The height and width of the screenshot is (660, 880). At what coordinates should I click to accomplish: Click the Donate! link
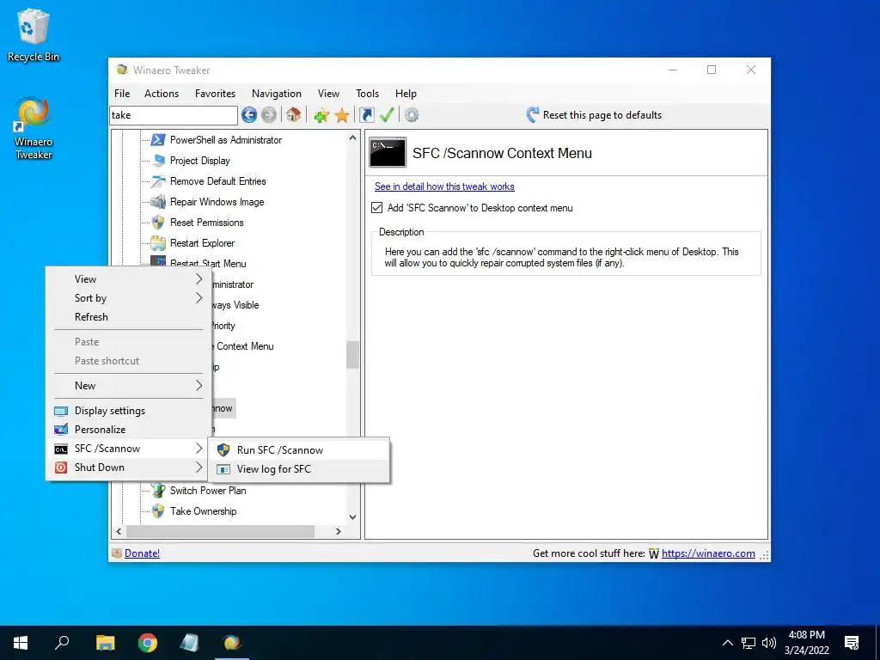pyautogui.click(x=142, y=553)
